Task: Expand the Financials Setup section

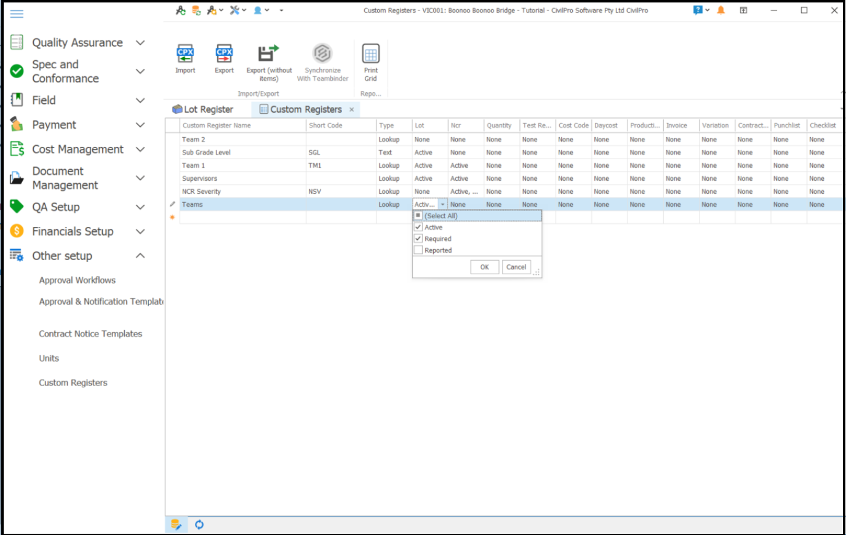Action: coord(140,231)
